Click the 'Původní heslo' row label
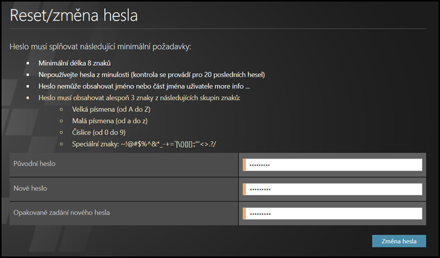 click(35, 164)
